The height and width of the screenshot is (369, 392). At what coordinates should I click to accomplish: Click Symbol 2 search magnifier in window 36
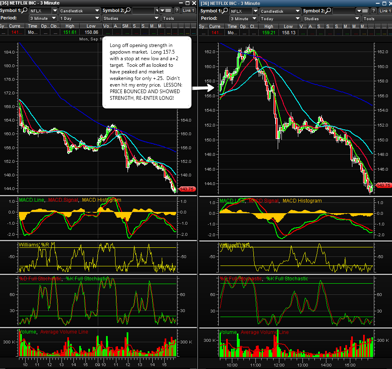328,11
